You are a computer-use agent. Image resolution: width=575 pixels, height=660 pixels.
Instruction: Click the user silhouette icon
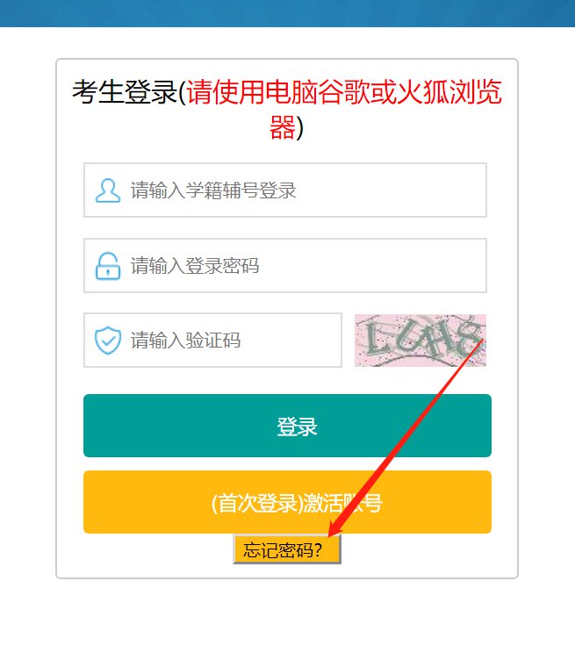pyautogui.click(x=108, y=190)
